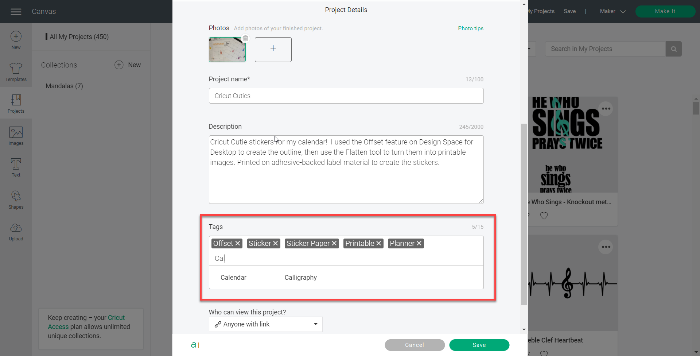The image size is (700, 356).
Task: Click the search magnifier button
Action: pyautogui.click(x=673, y=49)
